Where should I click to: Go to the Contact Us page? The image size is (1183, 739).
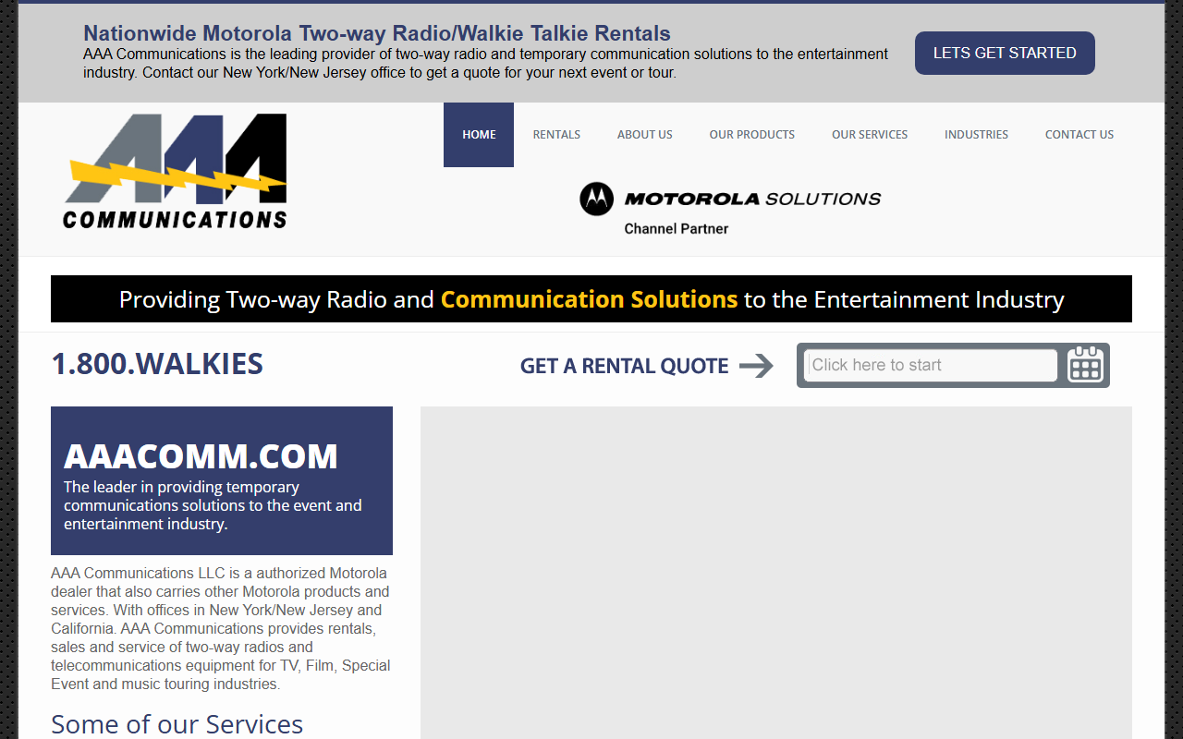[1079, 135]
